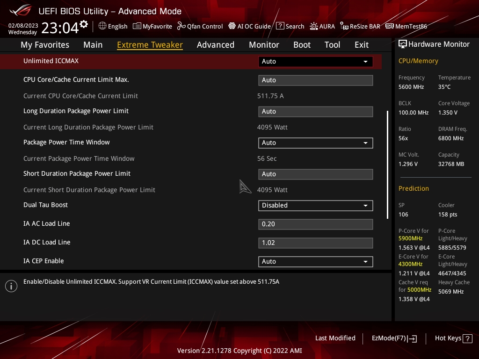Click the Search question mark icon

[280, 26]
